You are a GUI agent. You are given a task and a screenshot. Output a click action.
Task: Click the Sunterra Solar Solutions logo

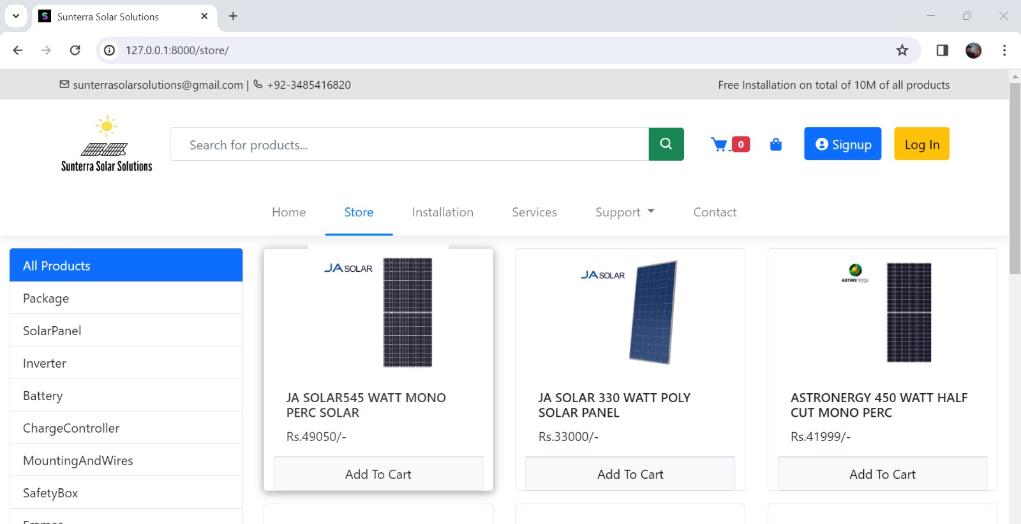(107, 144)
